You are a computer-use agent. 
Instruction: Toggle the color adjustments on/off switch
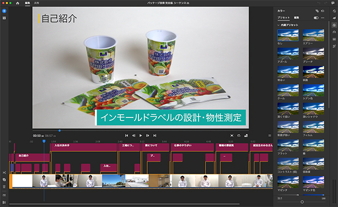(316, 17)
